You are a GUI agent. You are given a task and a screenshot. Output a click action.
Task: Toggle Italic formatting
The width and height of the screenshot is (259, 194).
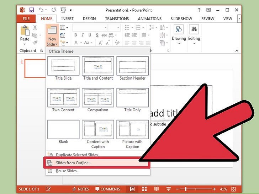pyautogui.click(x=83, y=35)
